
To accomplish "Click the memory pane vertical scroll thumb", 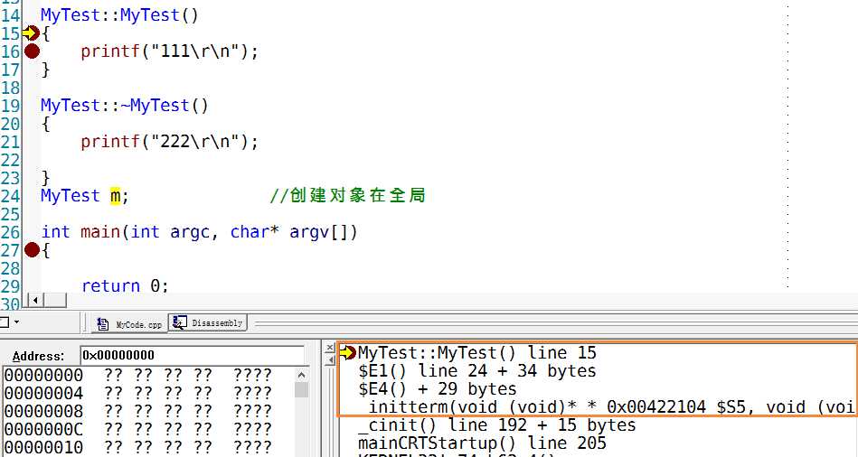I will click(x=301, y=389).
